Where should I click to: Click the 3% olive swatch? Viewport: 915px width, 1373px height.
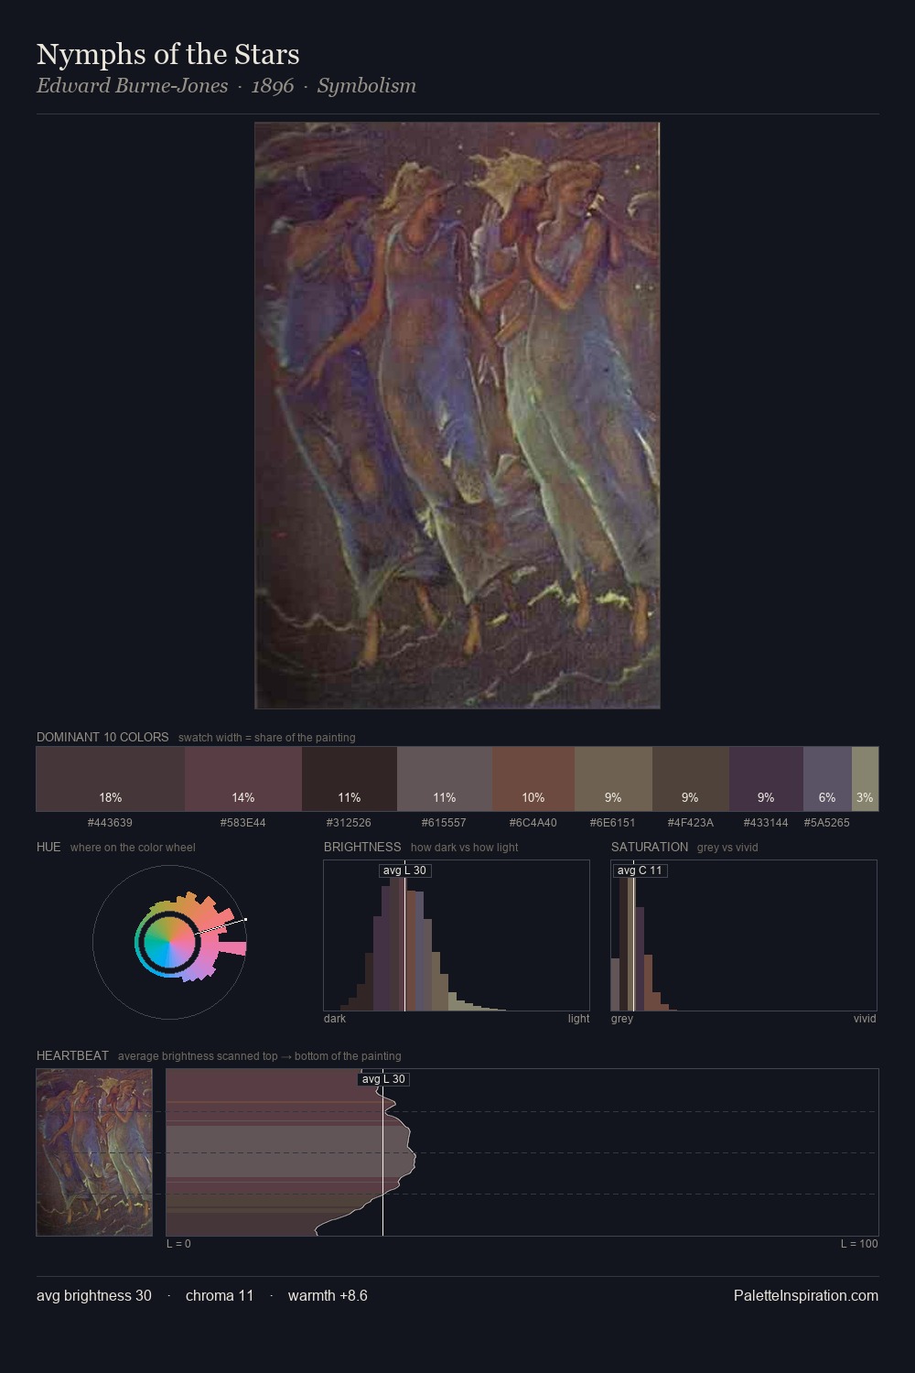click(865, 779)
